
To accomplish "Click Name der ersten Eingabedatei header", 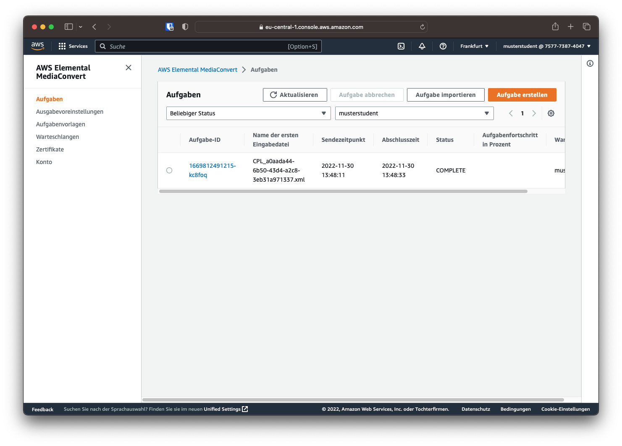I will click(x=276, y=140).
